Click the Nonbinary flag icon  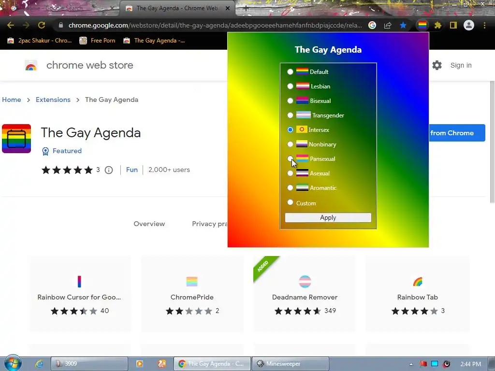302,144
